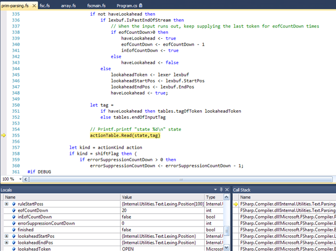336x251 pixels.
Task: Open the 100 % zoom dropdown
Action: tap(20, 179)
